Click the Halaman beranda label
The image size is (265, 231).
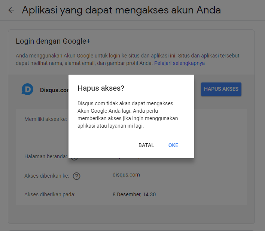click(46, 156)
